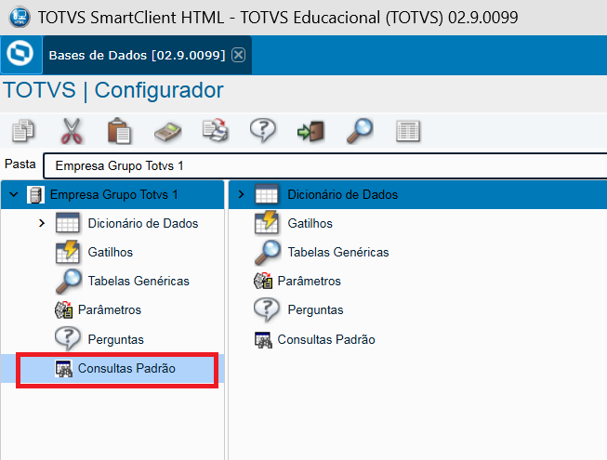The width and height of the screenshot is (607, 460).
Task: Open Help via question bubble toolbar icon
Action: tap(263, 130)
